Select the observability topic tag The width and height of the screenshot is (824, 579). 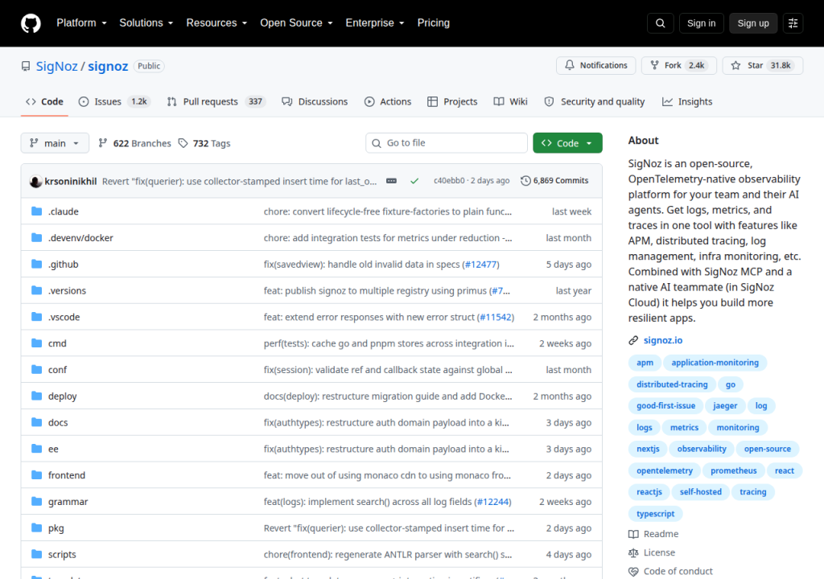(x=702, y=449)
